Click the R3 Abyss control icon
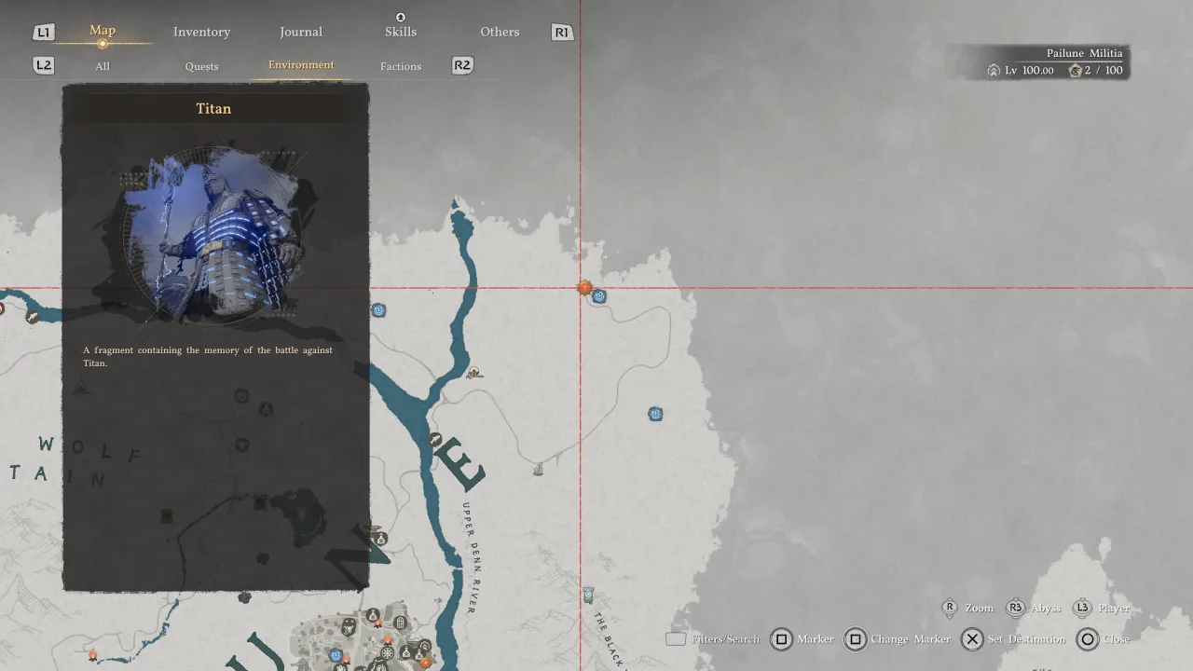This screenshot has width=1193, height=671. 1015,608
